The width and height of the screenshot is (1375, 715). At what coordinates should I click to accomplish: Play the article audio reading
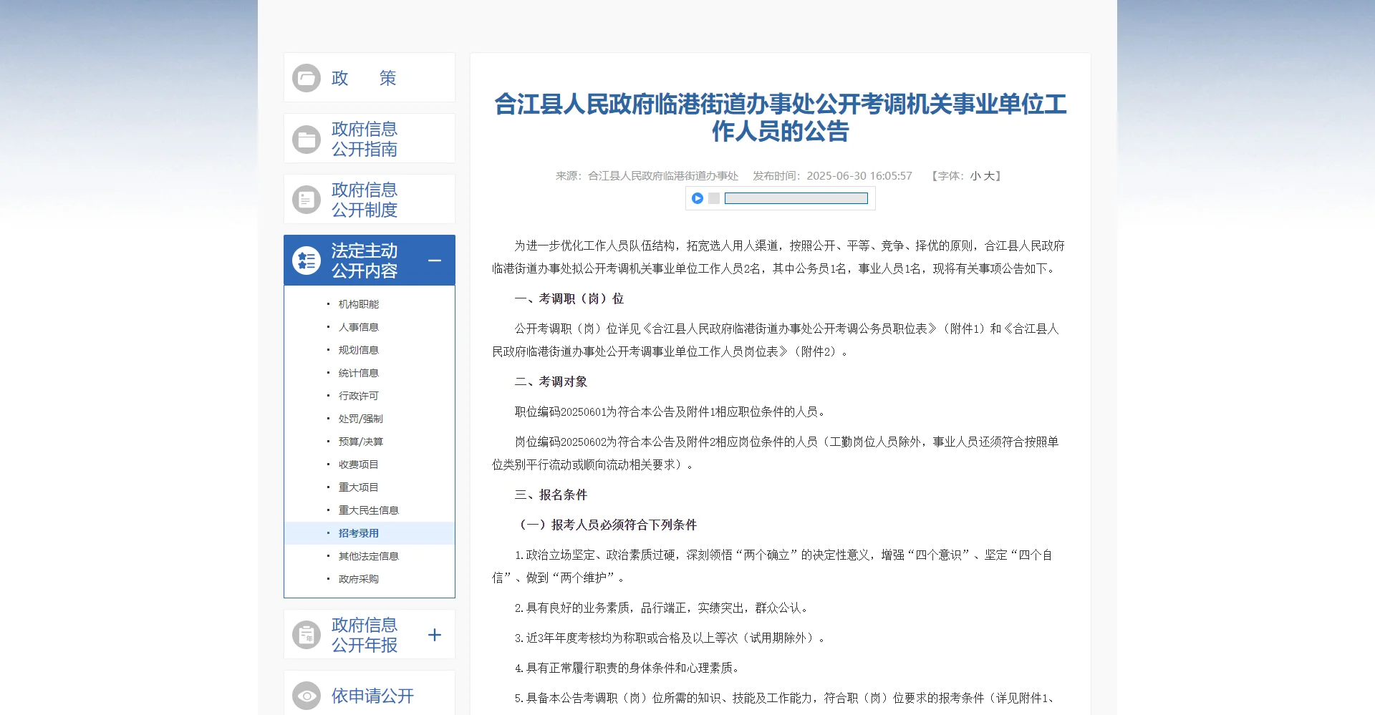click(x=698, y=198)
